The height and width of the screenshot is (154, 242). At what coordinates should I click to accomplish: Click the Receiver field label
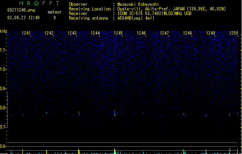pos(78,13)
